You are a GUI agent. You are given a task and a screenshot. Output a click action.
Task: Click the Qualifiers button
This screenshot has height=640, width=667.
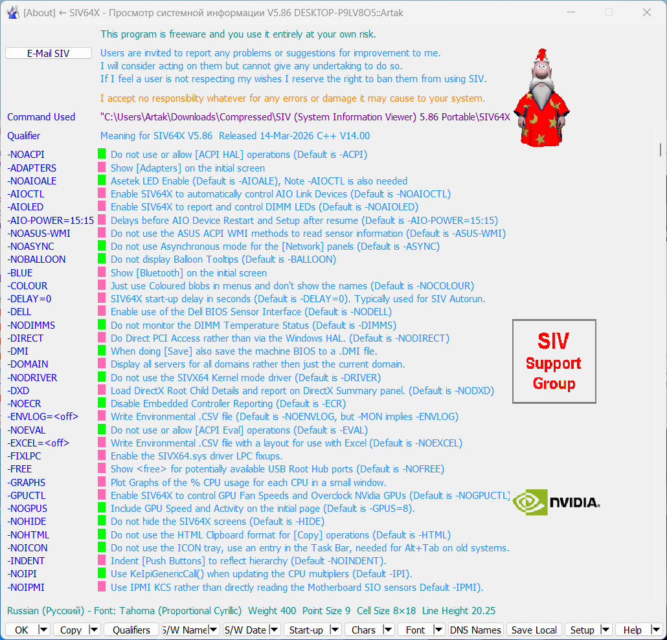(131, 630)
